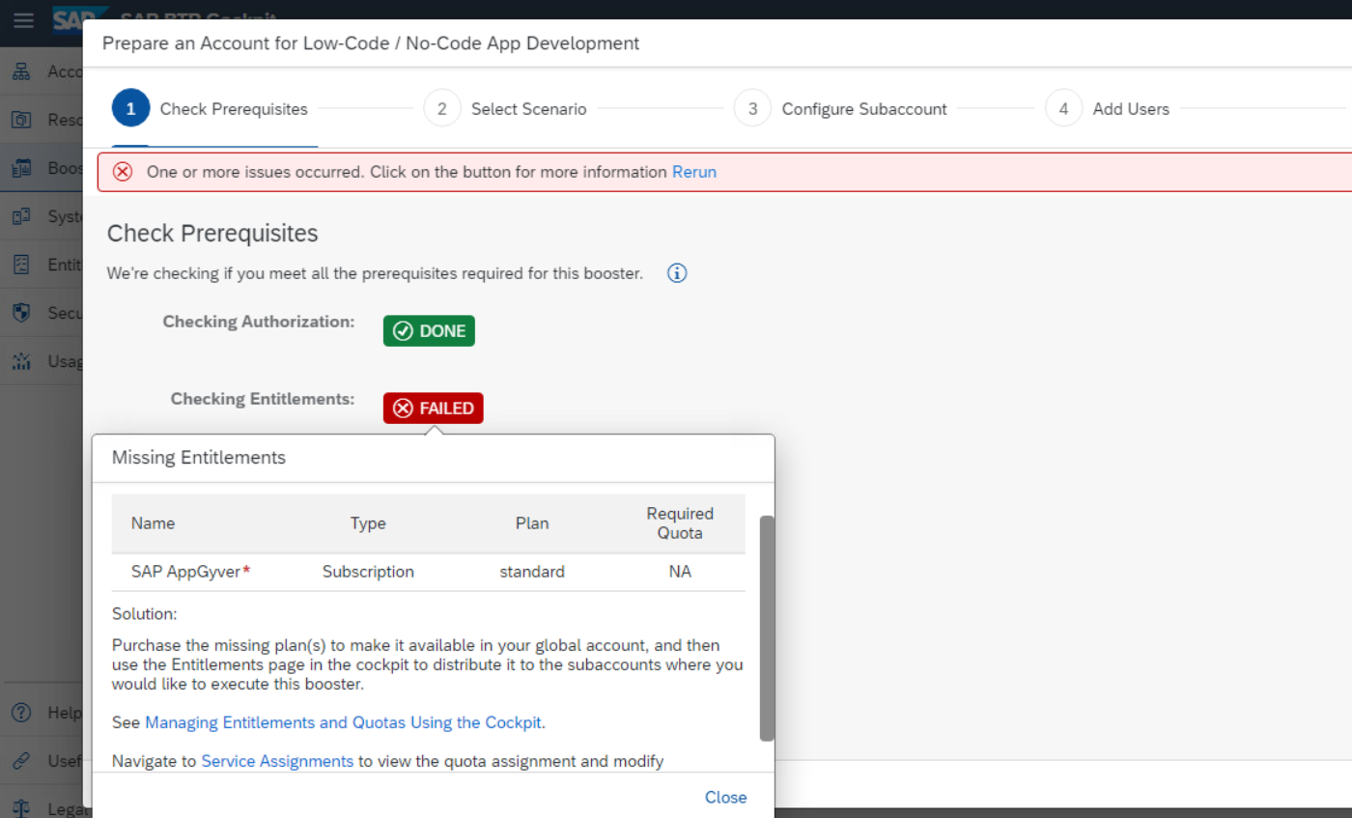Screen dimensions: 1352x818
Task: Click the Missing Entitlements popover scrollbar
Action: pyautogui.click(x=767, y=628)
